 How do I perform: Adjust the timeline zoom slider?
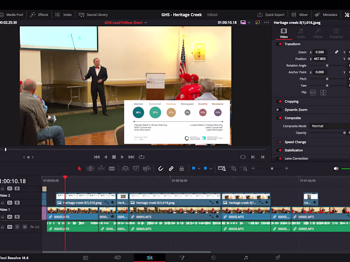(272, 169)
